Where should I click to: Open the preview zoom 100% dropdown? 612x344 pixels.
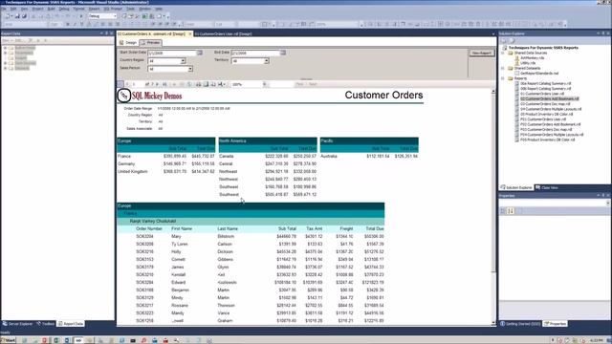pos(264,84)
